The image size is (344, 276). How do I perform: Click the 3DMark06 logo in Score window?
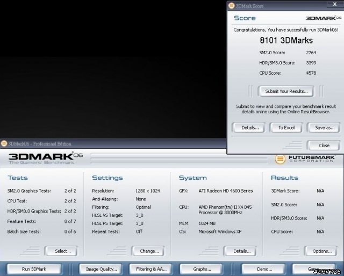(324, 18)
